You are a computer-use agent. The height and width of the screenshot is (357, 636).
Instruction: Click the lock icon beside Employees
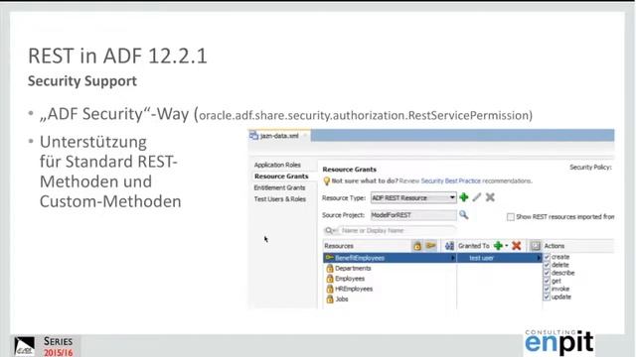pos(330,279)
